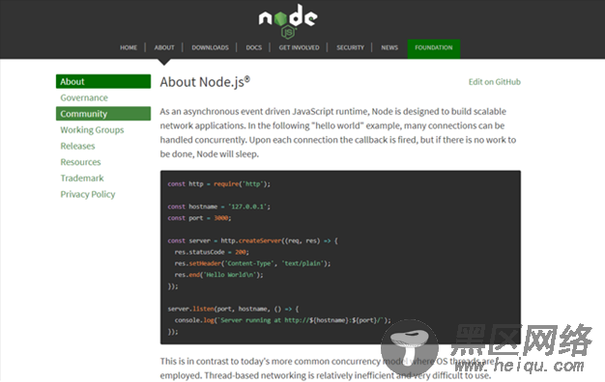Viewport: 605px width, 382px height.
Task: Open Working Groups sidebar link
Action: (92, 130)
